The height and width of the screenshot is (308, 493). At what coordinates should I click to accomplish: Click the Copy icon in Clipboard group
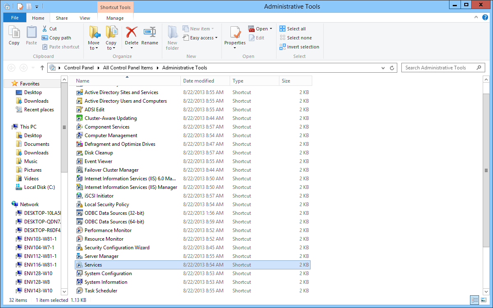pos(14,32)
